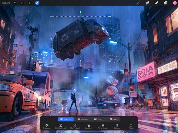Image resolution: width=178 pixels, height=133 pixels.
Task: Click the bottom-middle transform edge handle
Action: pos(80,61)
